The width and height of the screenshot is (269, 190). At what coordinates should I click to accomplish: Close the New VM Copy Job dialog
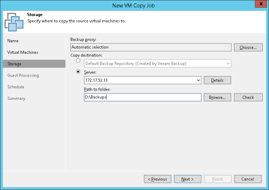point(260,5)
